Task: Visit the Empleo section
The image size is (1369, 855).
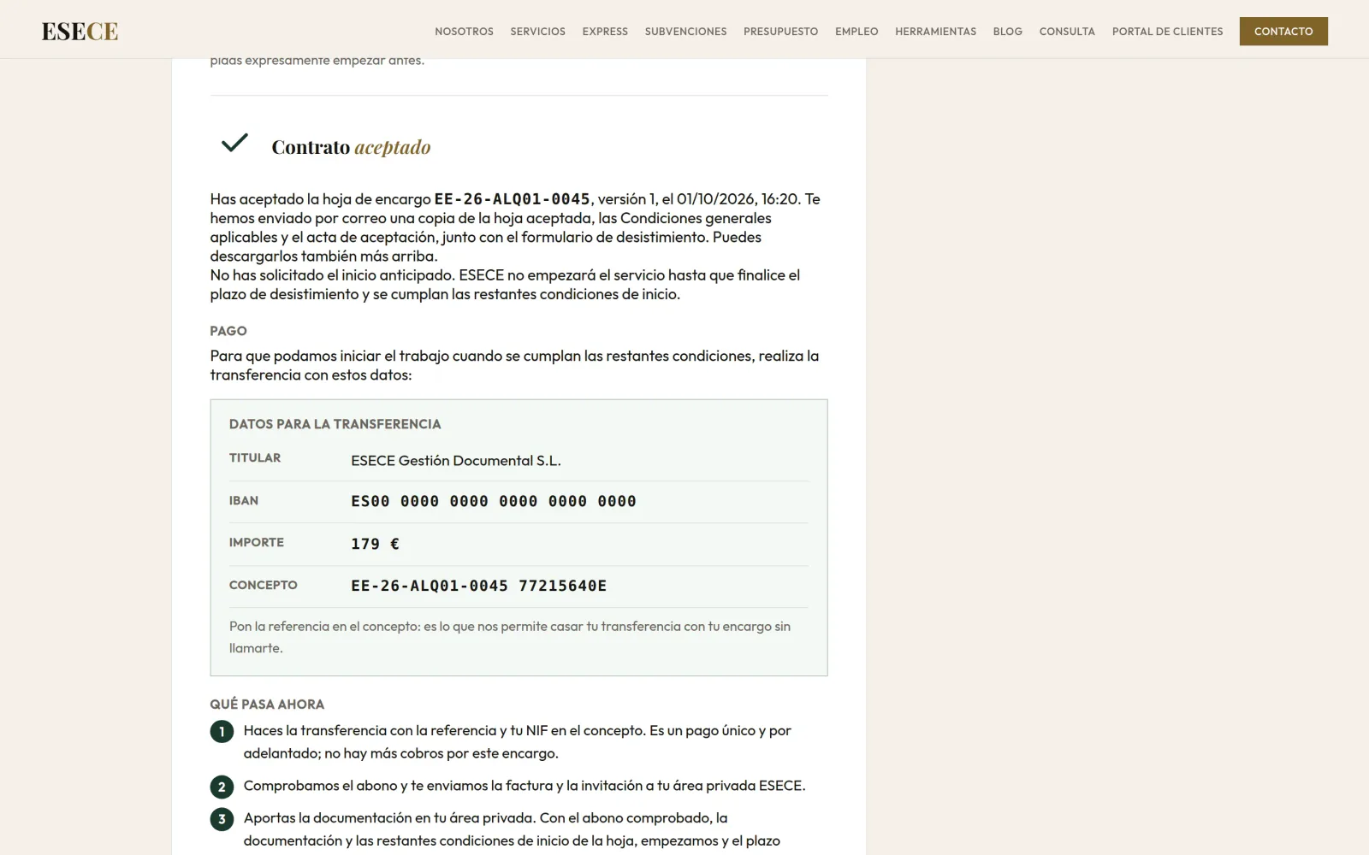Action: [x=856, y=32]
